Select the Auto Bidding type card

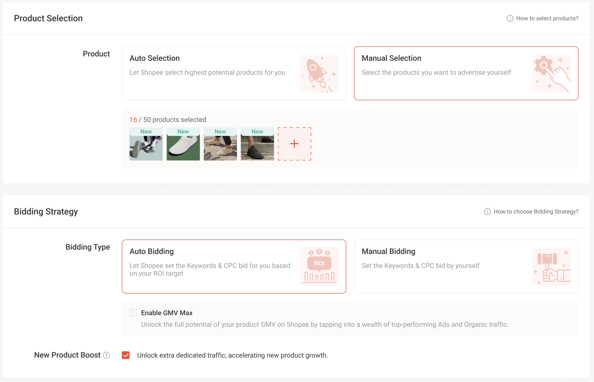[234, 267]
